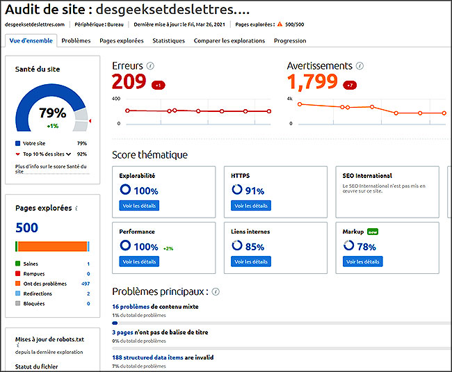Click the Dernière mise à jour date text
452x372 pixels.
[179, 24]
